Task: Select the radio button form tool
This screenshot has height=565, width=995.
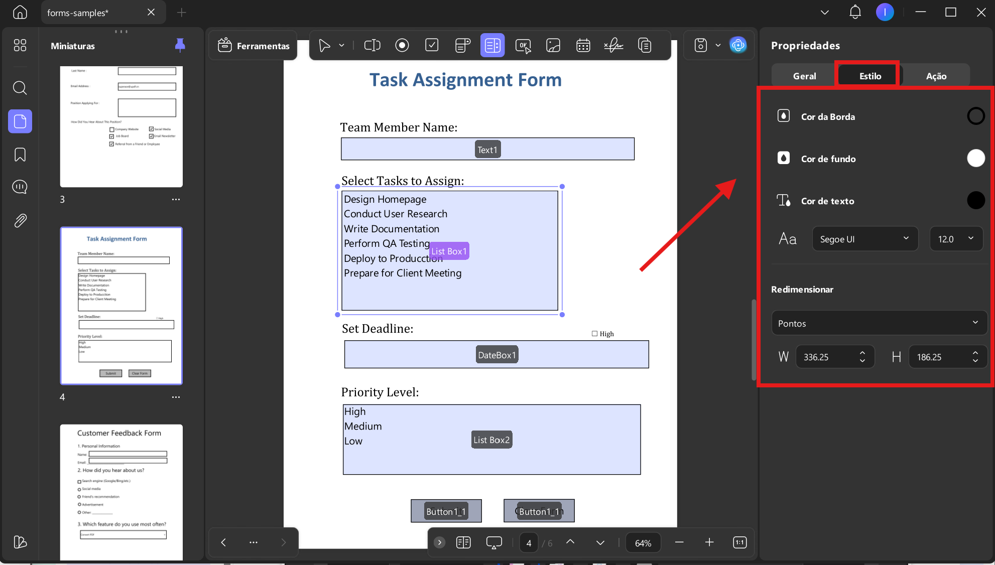Action: pos(402,46)
